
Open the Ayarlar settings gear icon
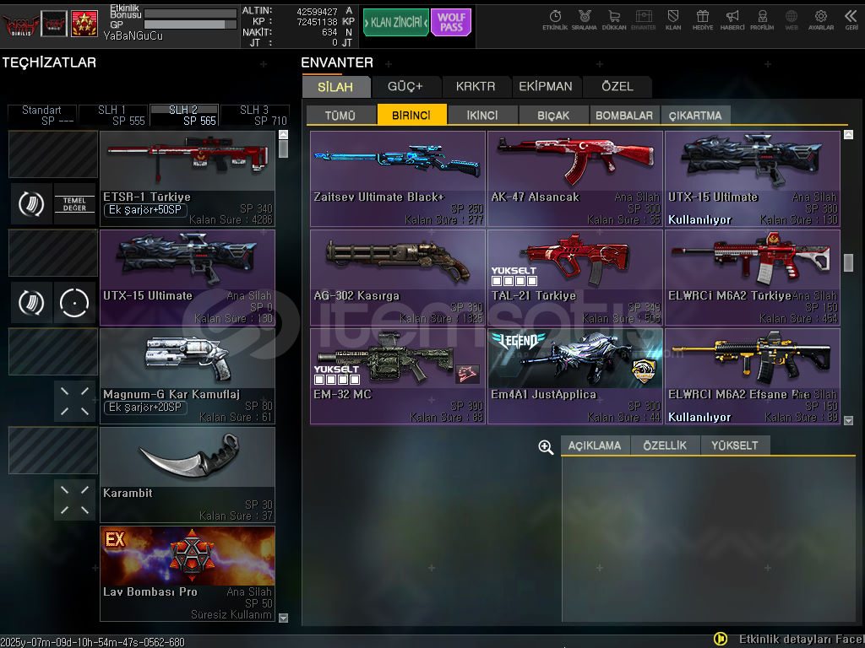821,19
